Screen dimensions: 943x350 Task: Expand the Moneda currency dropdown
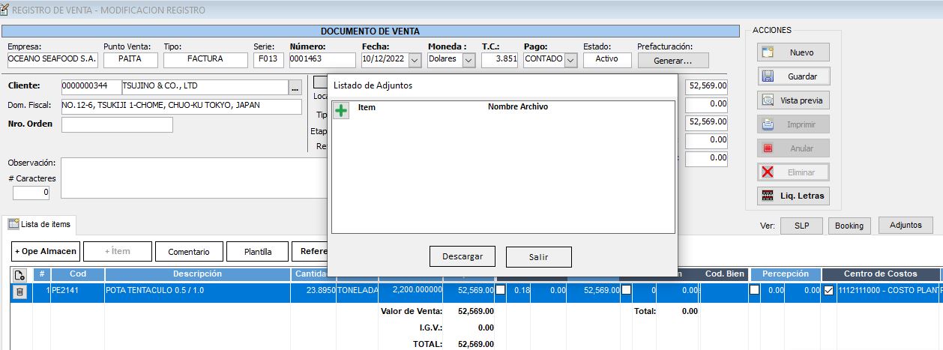pyautogui.click(x=469, y=60)
